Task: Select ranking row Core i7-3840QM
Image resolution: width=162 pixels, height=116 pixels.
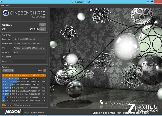Action: (24, 94)
